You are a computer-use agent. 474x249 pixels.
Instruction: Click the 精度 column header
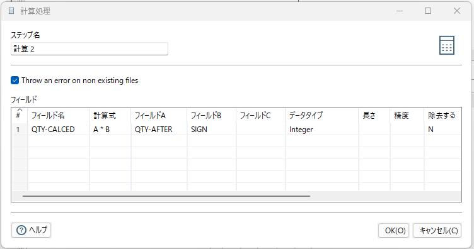click(x=407, y=115)
